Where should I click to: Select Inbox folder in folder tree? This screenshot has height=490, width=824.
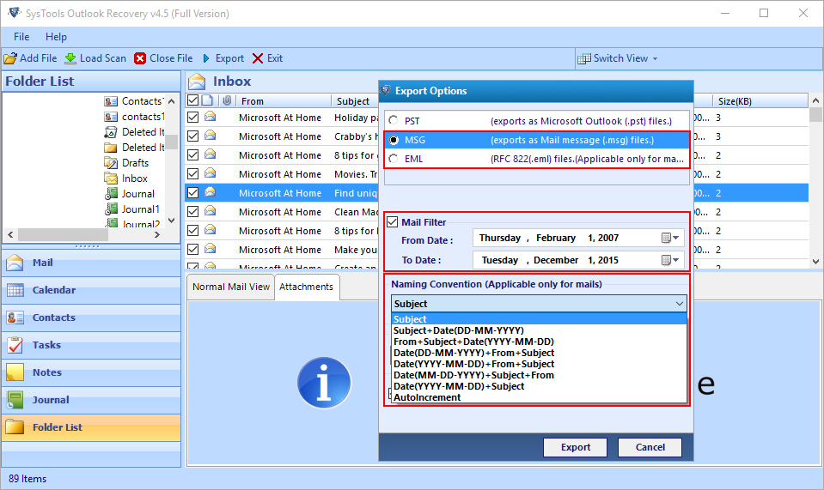point(126,178)
